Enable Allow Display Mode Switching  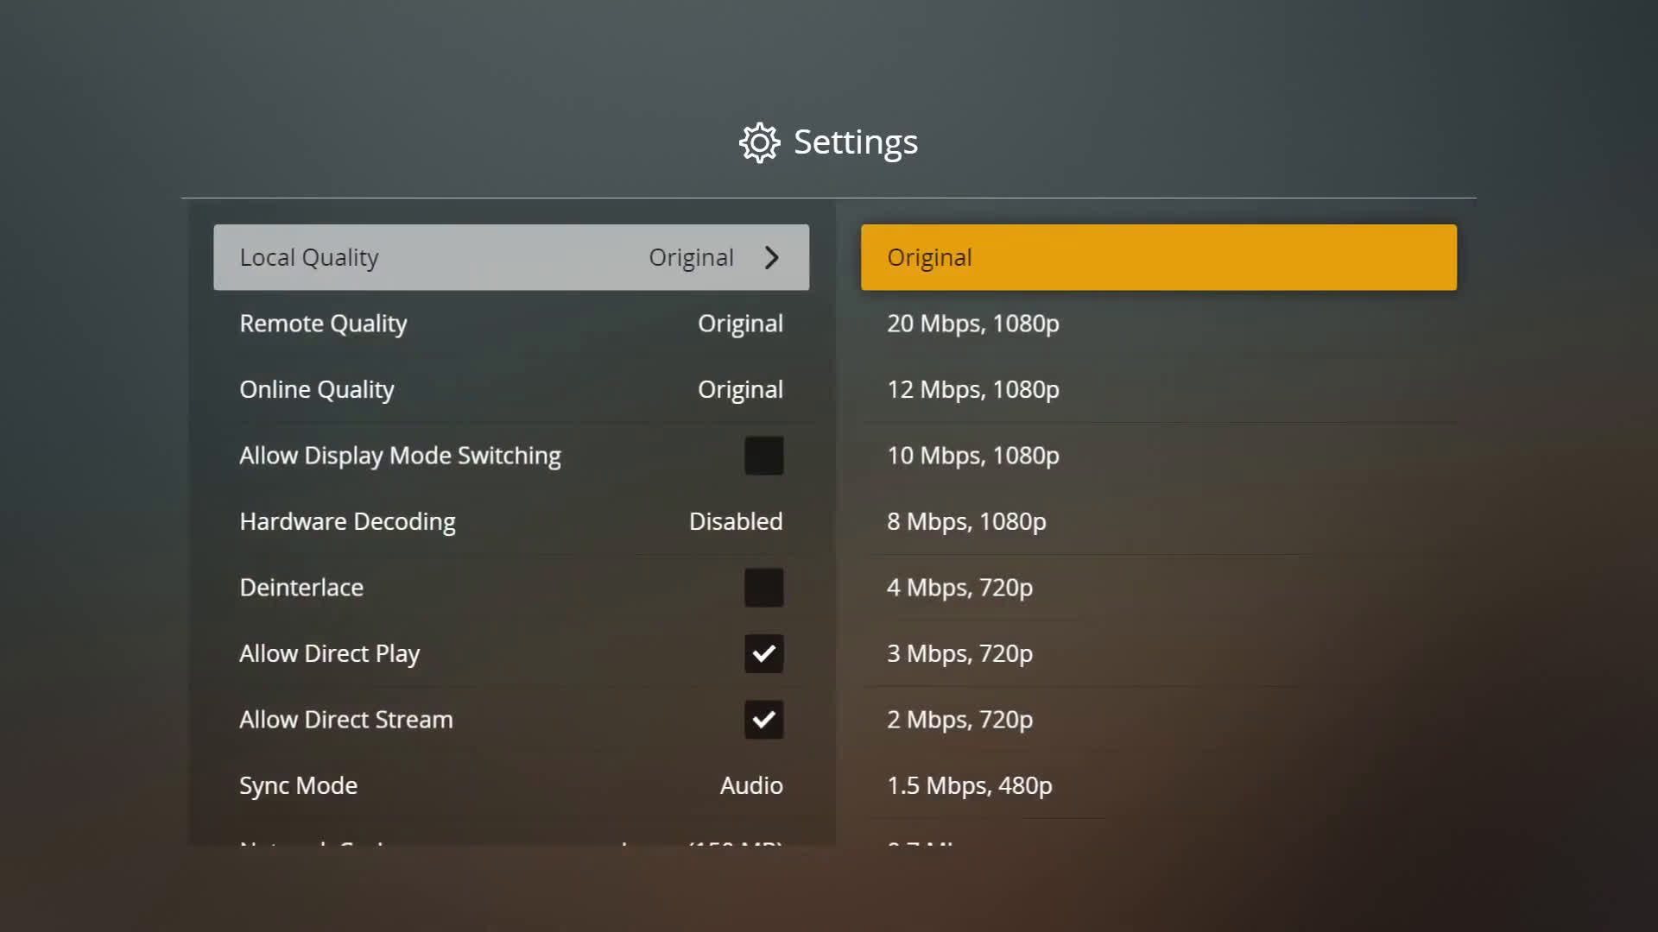pos(763,456)
